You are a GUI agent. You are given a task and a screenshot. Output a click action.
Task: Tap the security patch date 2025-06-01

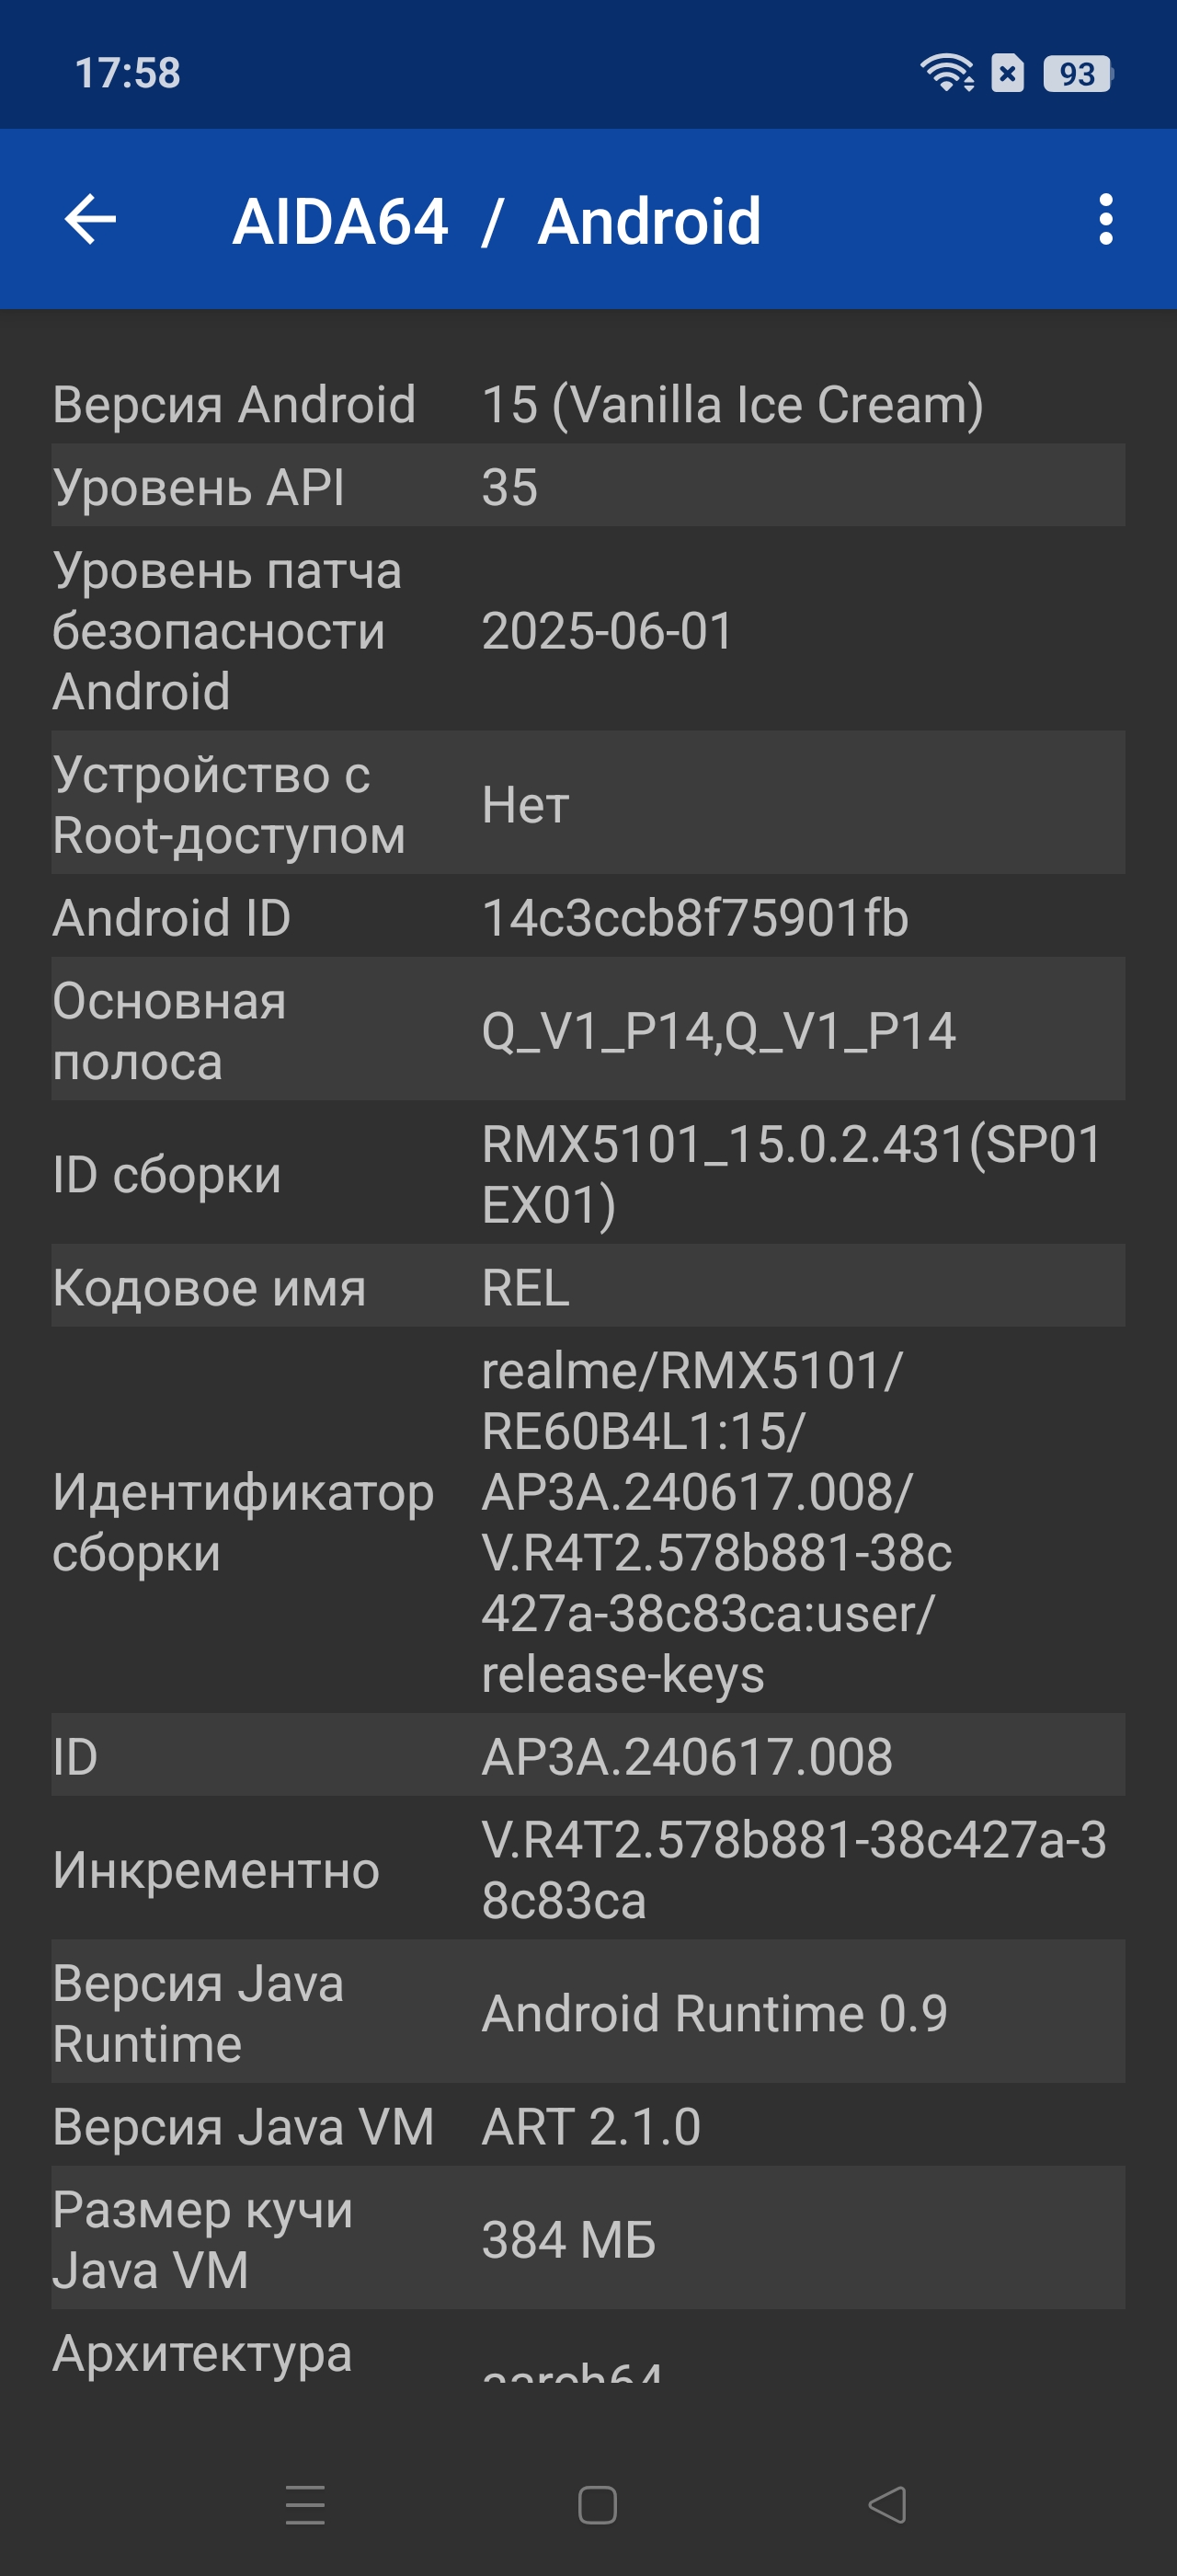click(x=608, y=631)
